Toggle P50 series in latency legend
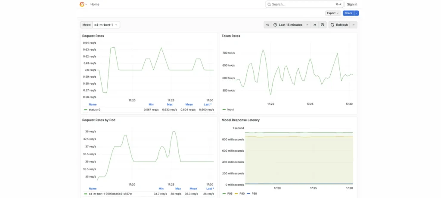This screenshot has width=441, height=198. 254,194
